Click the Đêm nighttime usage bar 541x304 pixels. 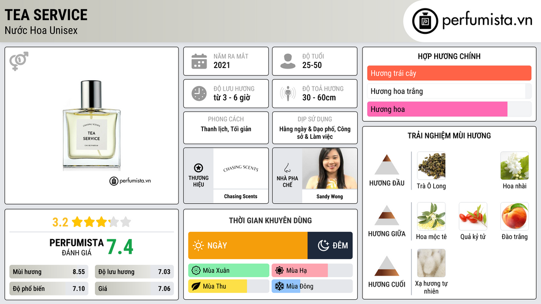pos(330,245)
